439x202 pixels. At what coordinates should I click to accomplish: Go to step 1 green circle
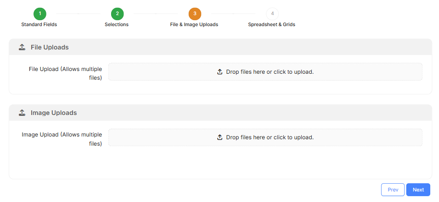pos(39,14)
